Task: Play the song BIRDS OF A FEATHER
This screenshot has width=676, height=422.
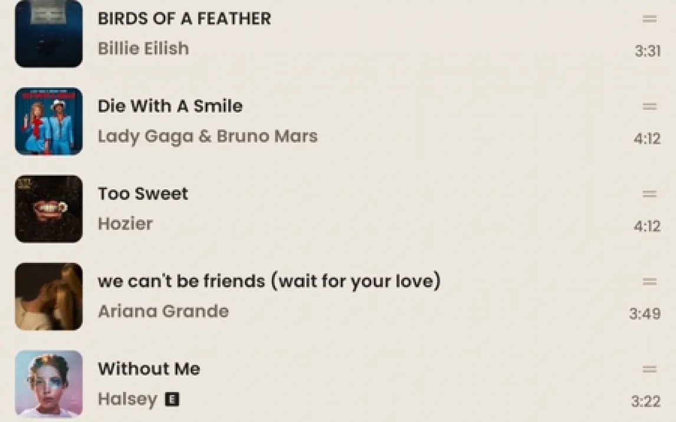Action: pyautogui.click(x=185, y=18)
